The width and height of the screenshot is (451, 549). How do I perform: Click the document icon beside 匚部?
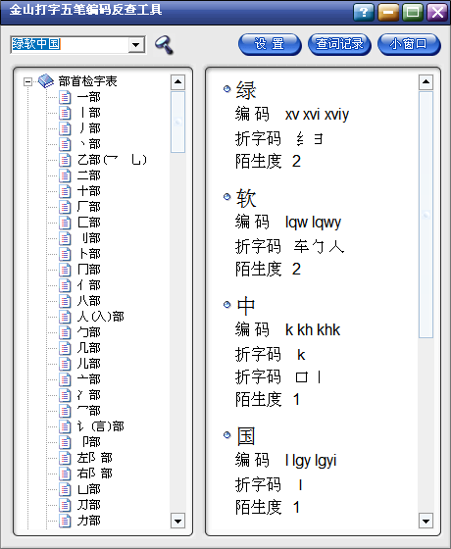click(x=65, y=223)
